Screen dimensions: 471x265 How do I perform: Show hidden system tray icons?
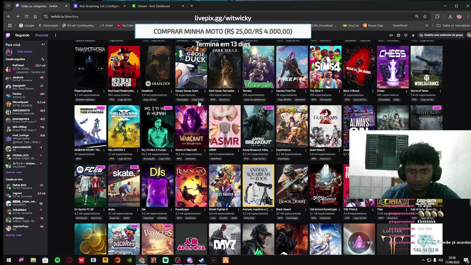click(x=423, y=260)
